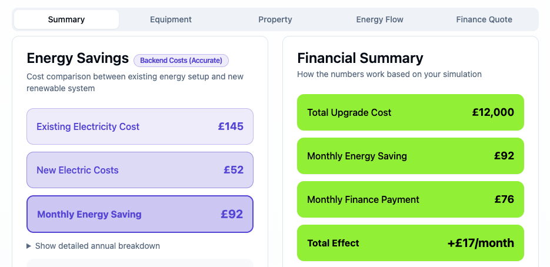550x267 pixels.
Task: Click the Total Effect row label
Action: tap(333, 243)
